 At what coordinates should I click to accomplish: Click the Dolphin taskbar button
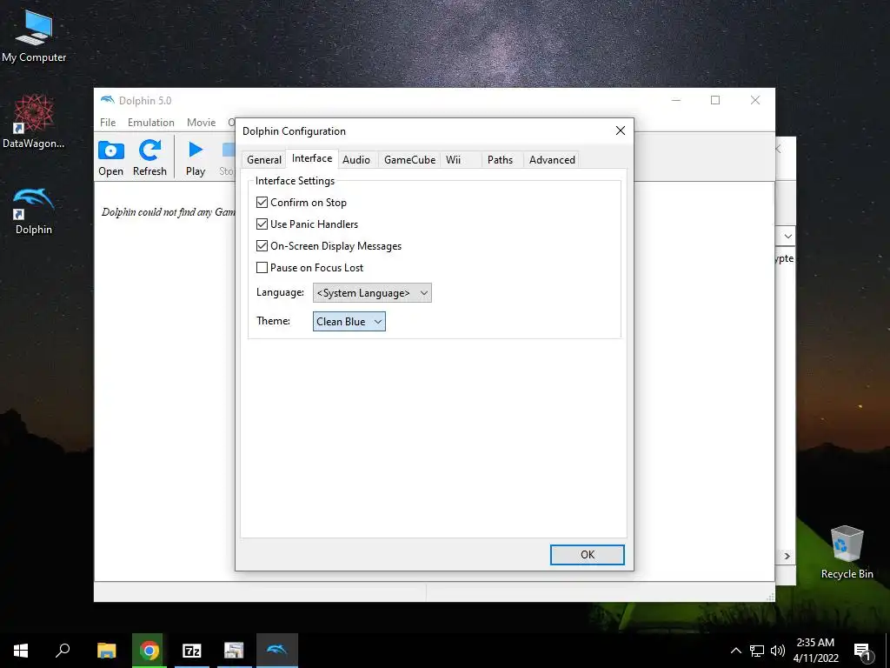pyautogui.click(x=277, y=651)
